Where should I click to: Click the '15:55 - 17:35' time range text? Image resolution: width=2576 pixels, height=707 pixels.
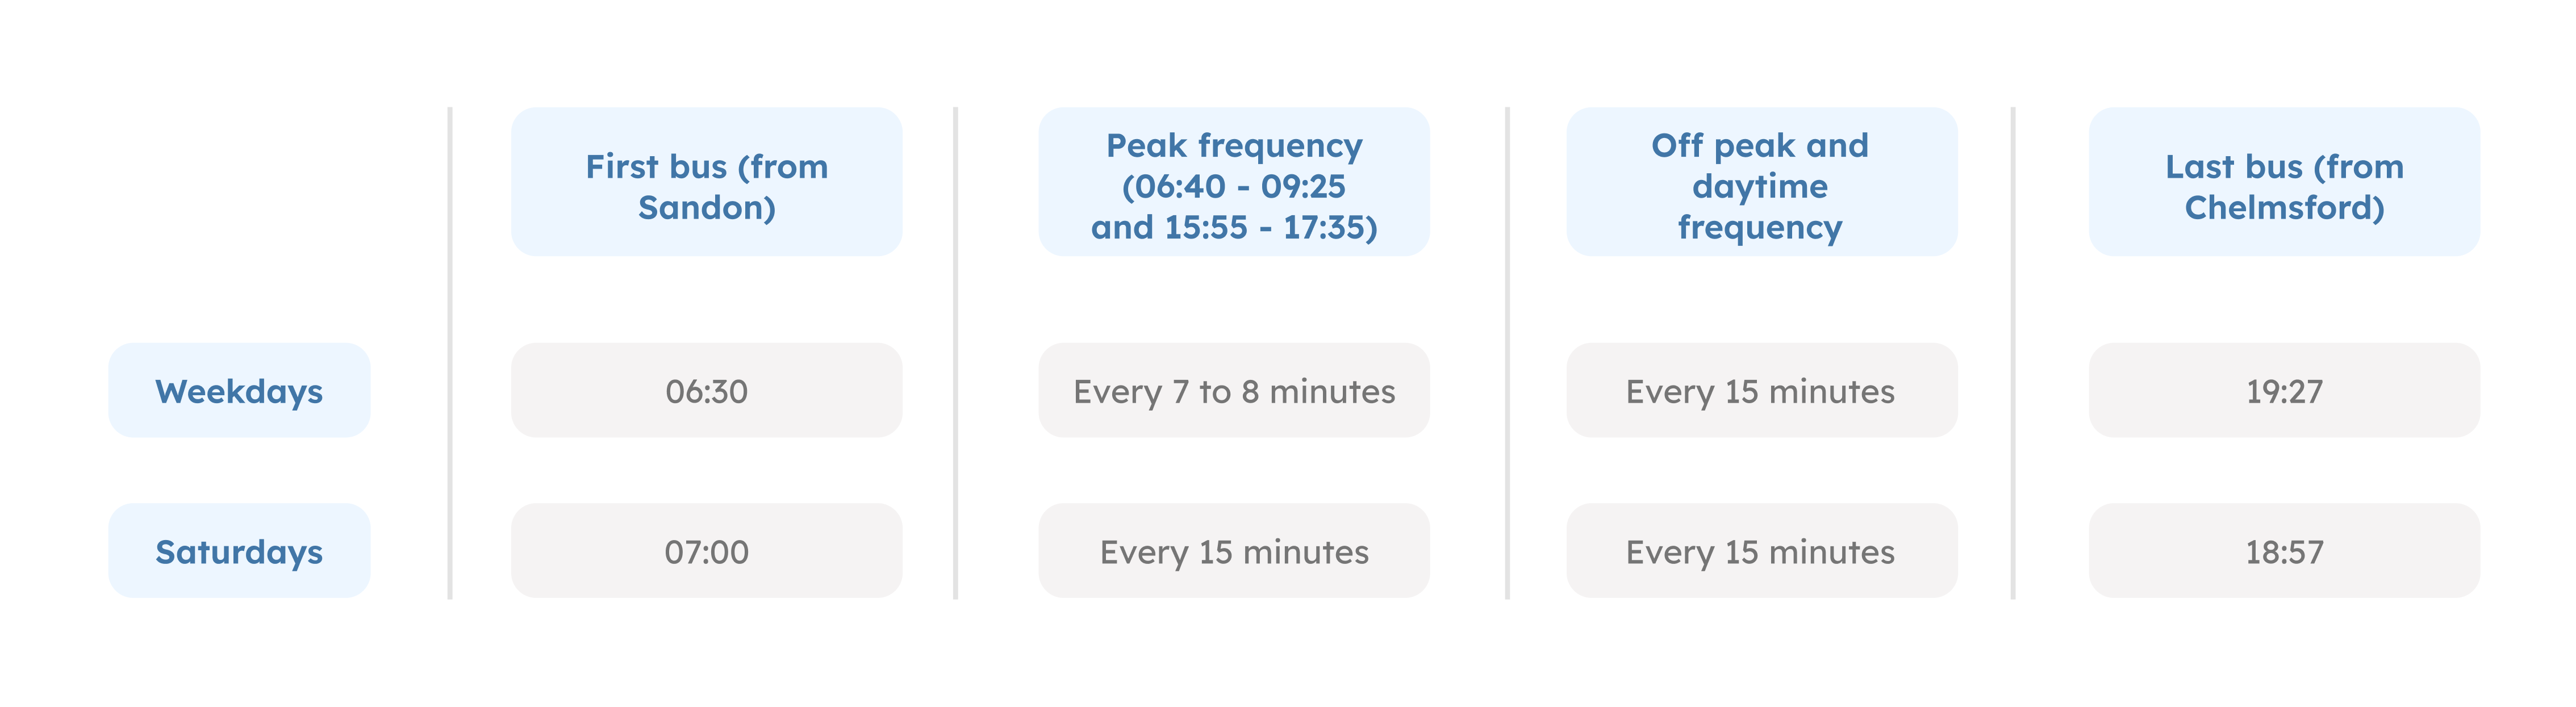[1270, 228]
